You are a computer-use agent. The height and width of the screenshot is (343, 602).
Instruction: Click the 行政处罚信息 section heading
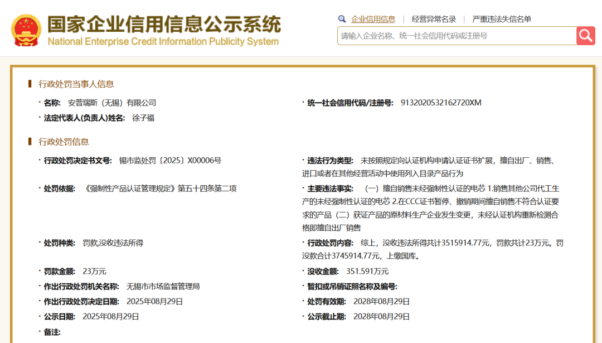coord(64,142)
